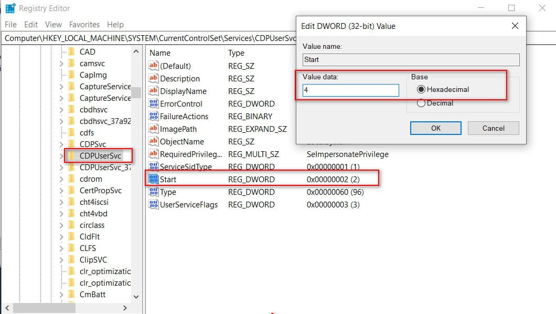Click the CDPSvc folder icon

click(x=71, y=144)
